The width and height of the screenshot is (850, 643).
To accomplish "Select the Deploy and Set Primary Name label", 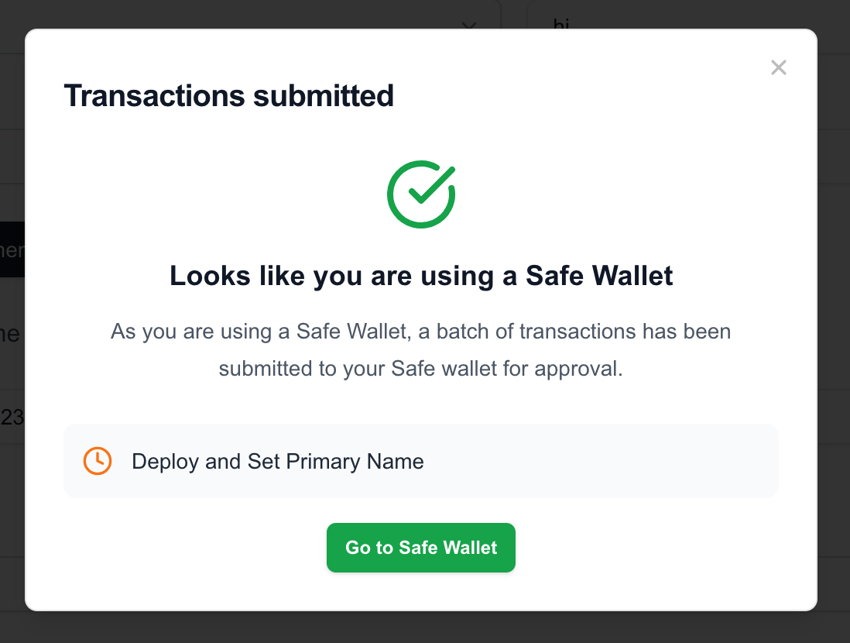I will point(278,461).
